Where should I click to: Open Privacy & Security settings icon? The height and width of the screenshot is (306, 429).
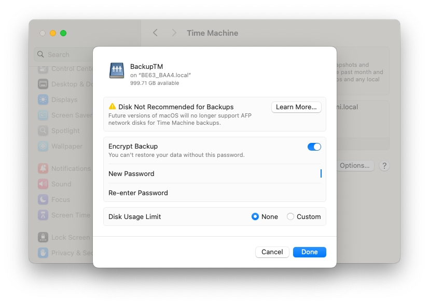coord(43,253)
